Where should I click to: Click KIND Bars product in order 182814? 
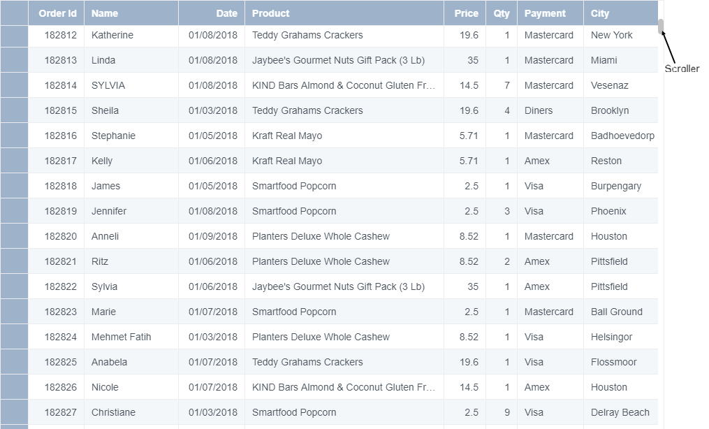(x=344, y=85)
